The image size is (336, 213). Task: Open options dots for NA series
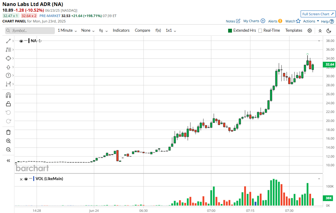click(x=26, y=41)
